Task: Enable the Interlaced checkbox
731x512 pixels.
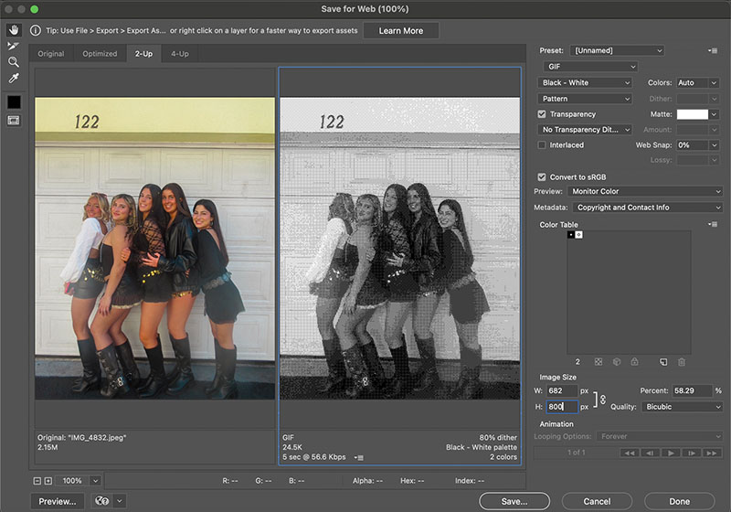Action: coord(542,145)
